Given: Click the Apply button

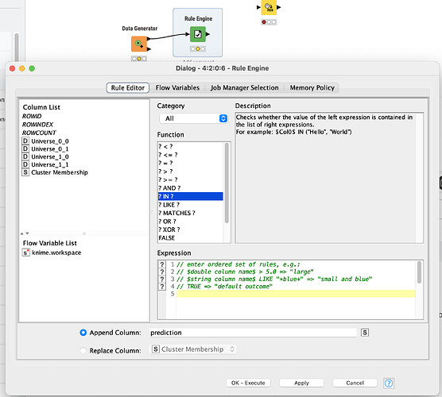Looking at the screenshot, I should pos(301,383).
